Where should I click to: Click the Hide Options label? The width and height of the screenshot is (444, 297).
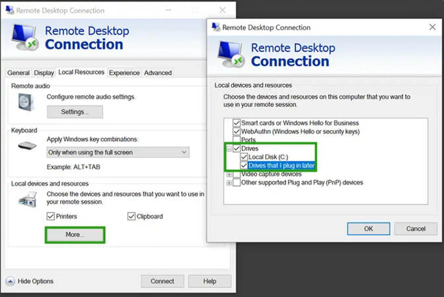[x=36, y=281]
